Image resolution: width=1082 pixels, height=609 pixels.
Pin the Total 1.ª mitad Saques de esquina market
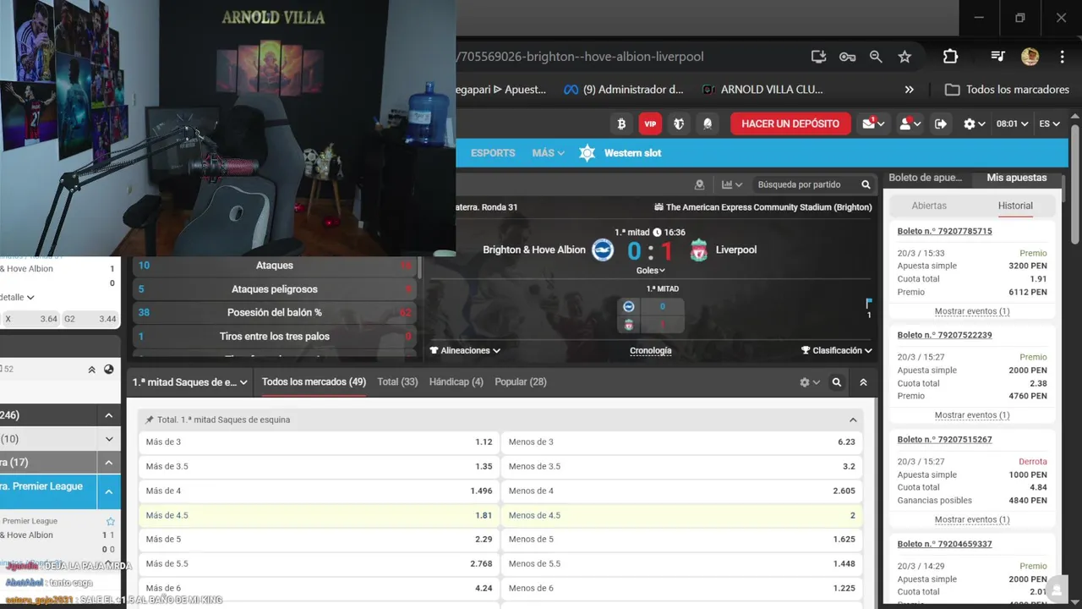coord(150,420)
